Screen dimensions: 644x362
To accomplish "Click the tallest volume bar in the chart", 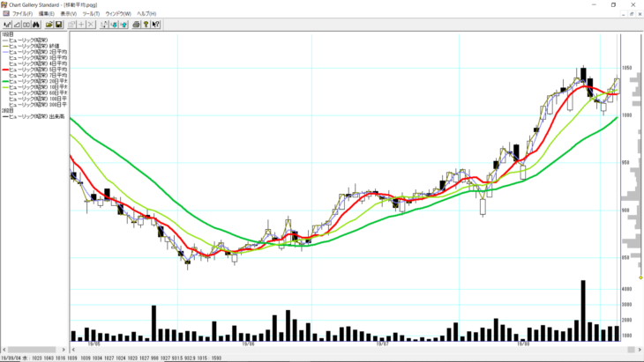I will [583, 310].
